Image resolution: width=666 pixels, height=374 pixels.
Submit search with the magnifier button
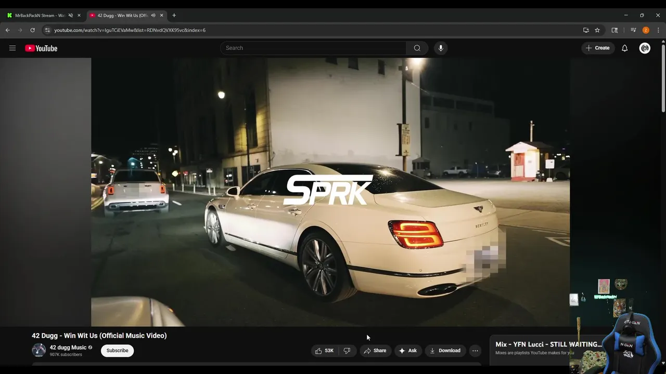417,48
